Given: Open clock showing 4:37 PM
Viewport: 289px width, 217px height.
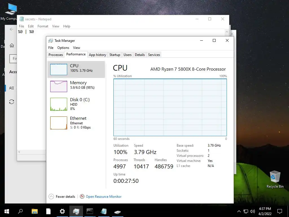Looking at the screenshot, I should tap(265, 211).
